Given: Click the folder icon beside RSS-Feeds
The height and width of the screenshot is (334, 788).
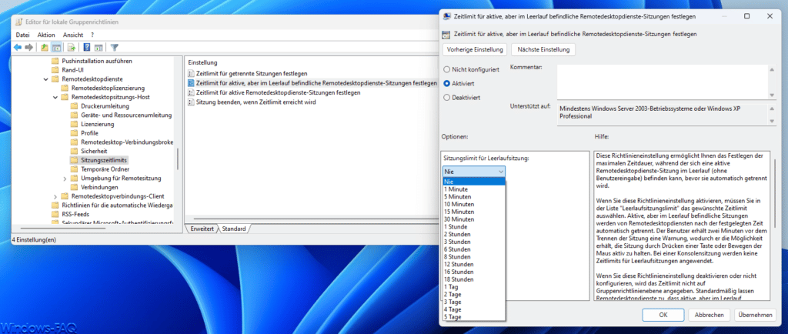Looking at the screenshot, I should 55,214.
